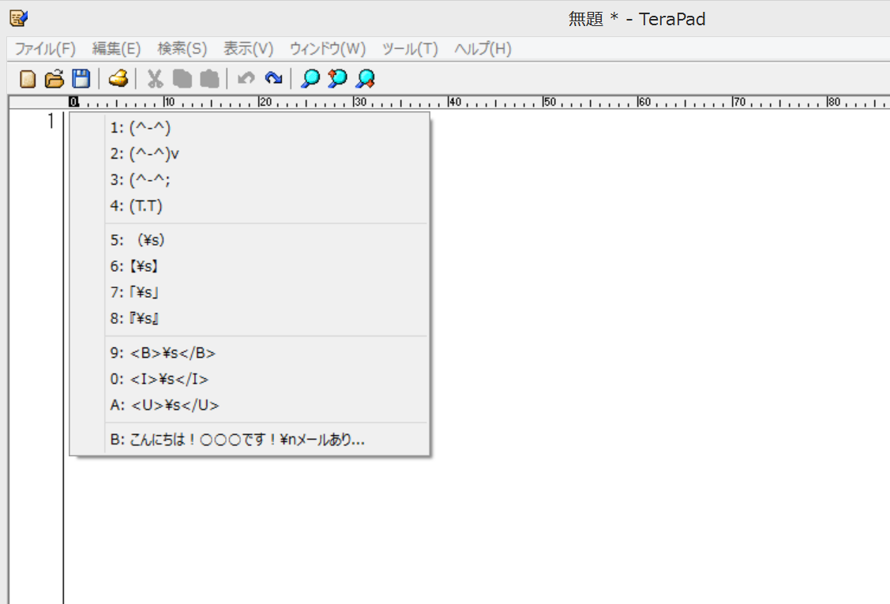This screenshot has width=890, height=604.
Task: Open the ファイル(F) menu
Action: pyautogui.click(x=45, y=49)
